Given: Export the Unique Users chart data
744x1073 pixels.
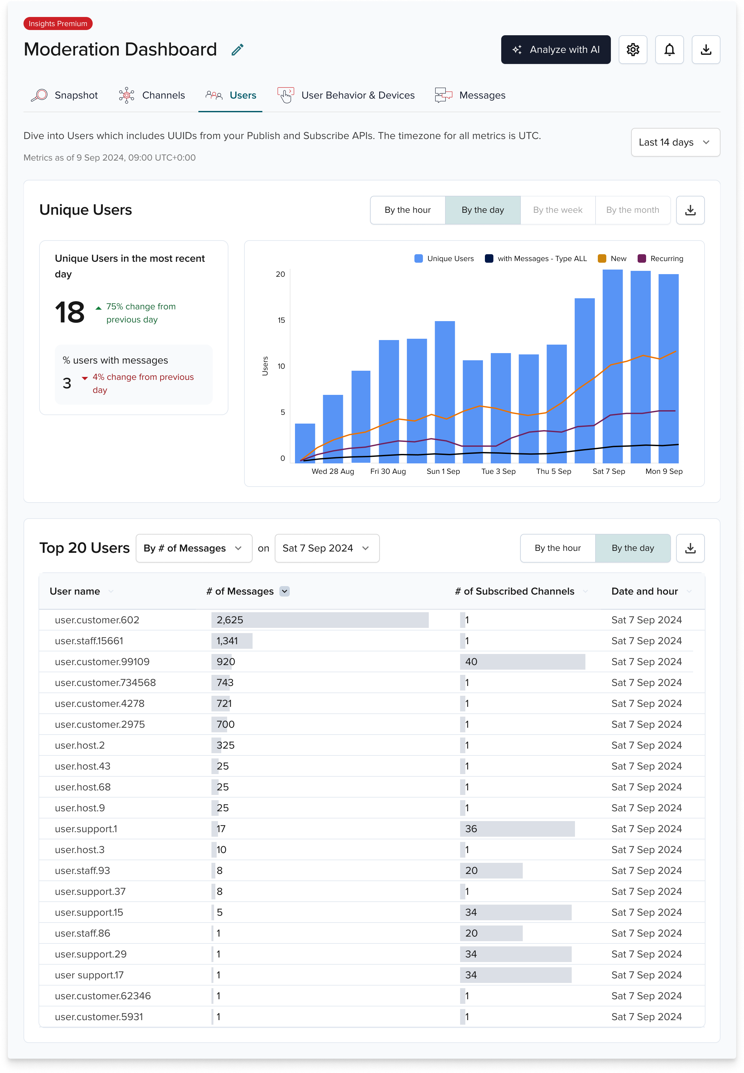Looking at the screenshot, I should pyautogui.click(x=690, y=210).
